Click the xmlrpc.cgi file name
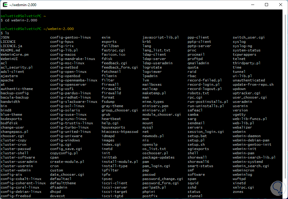Viewport: 288px width, 199px height. [x=243, y=187]
